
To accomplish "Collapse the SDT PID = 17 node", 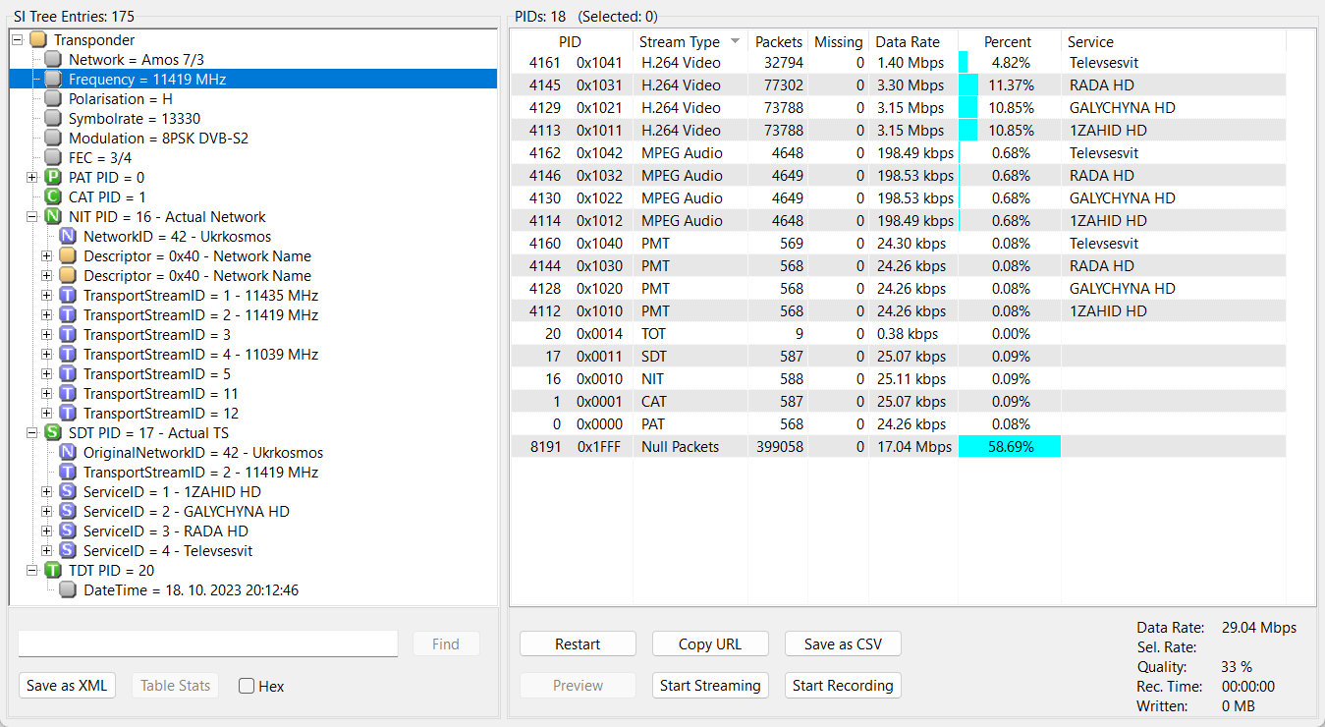I will [x=31, y=433].
